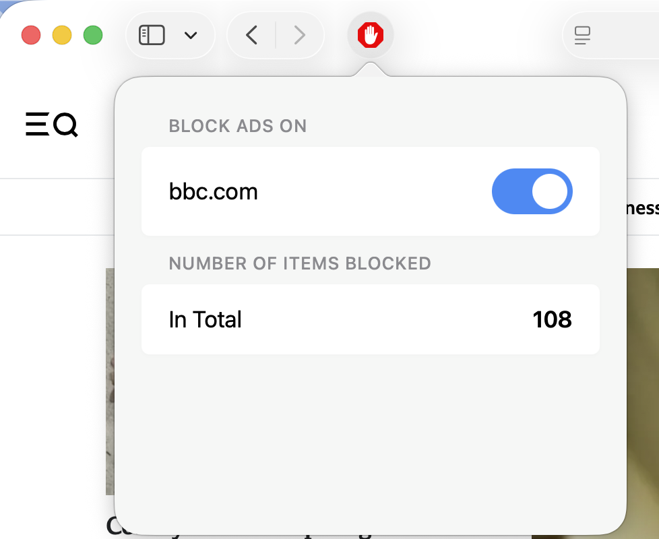Click the BBC menu hamburger icon
The height and width of the screenshot is (539, 659).
click(38, 125)
